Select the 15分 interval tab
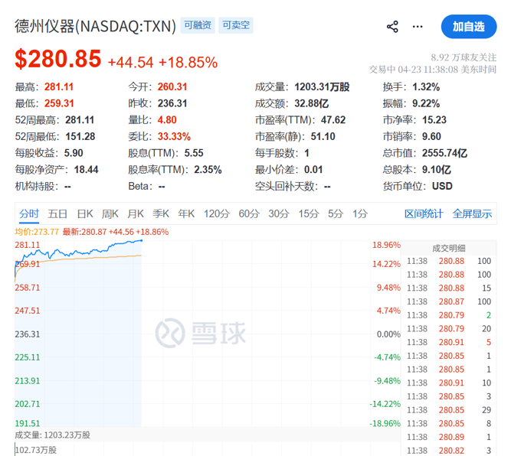The width and height of the screenshot is (511, 456). coord(309,214)
